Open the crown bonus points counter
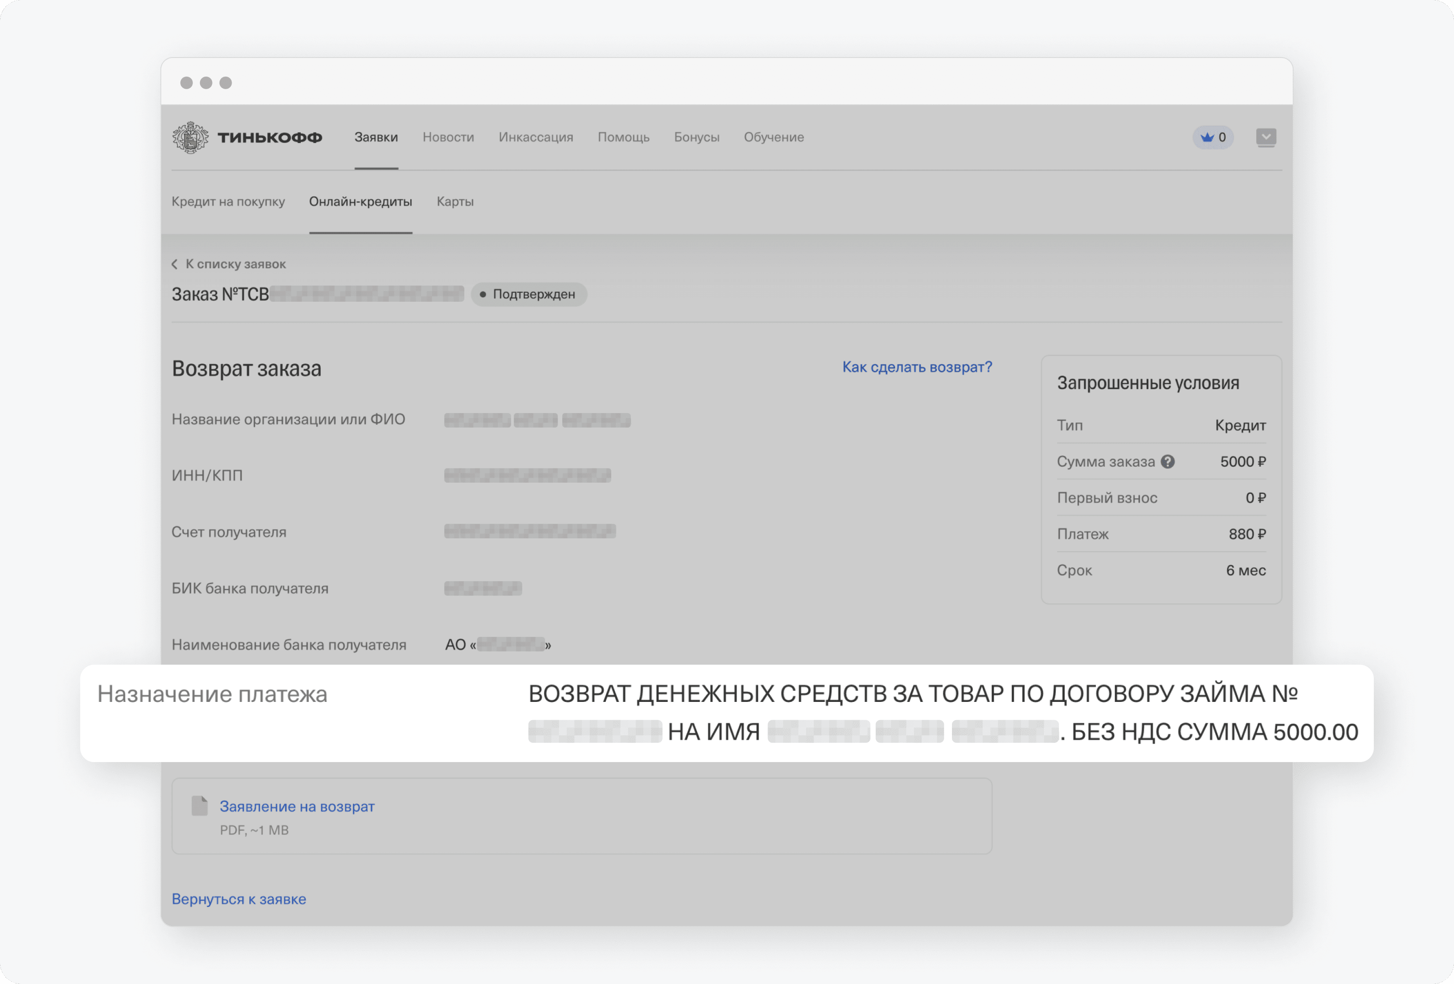The width and height of the screenshot is (1454, 984). click(1213, 137)
